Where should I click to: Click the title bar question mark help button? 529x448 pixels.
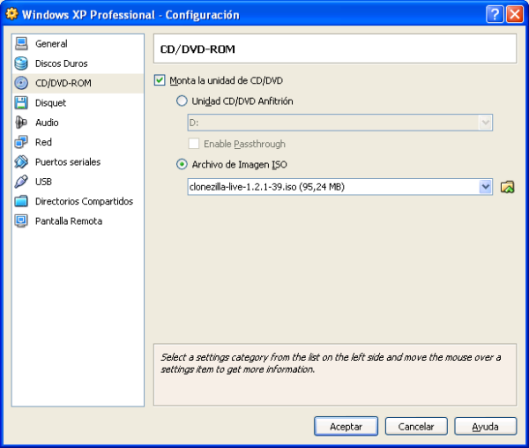pos(495,15)
